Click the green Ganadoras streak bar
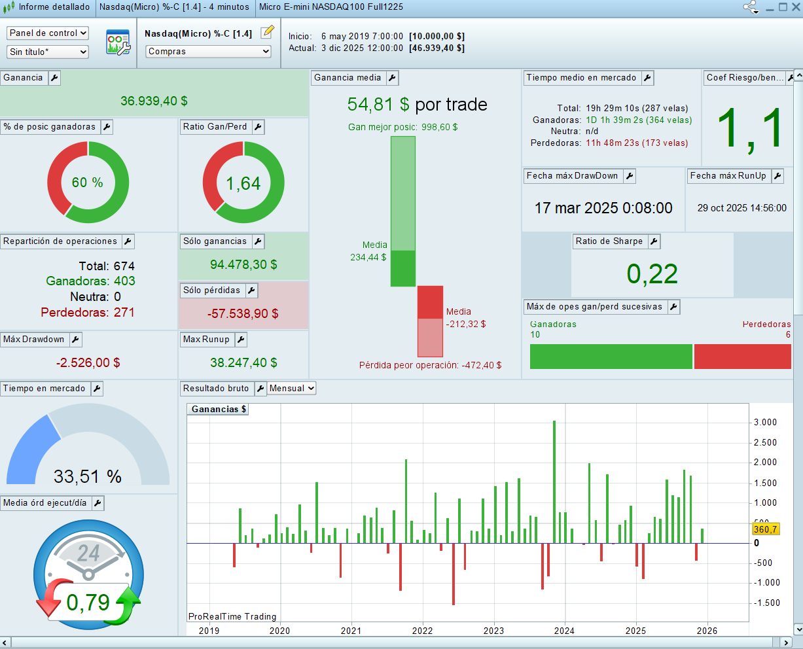 pos(611,357)
